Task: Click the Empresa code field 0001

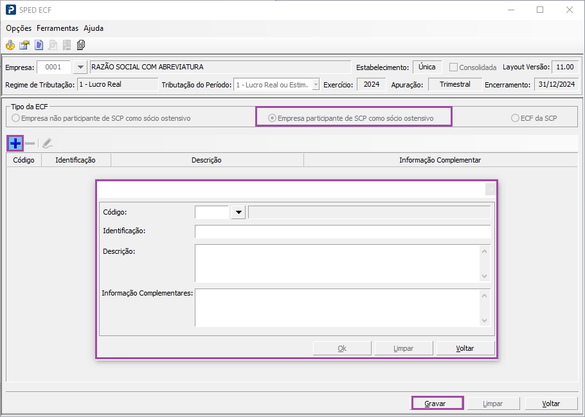Action: [54, 67]
